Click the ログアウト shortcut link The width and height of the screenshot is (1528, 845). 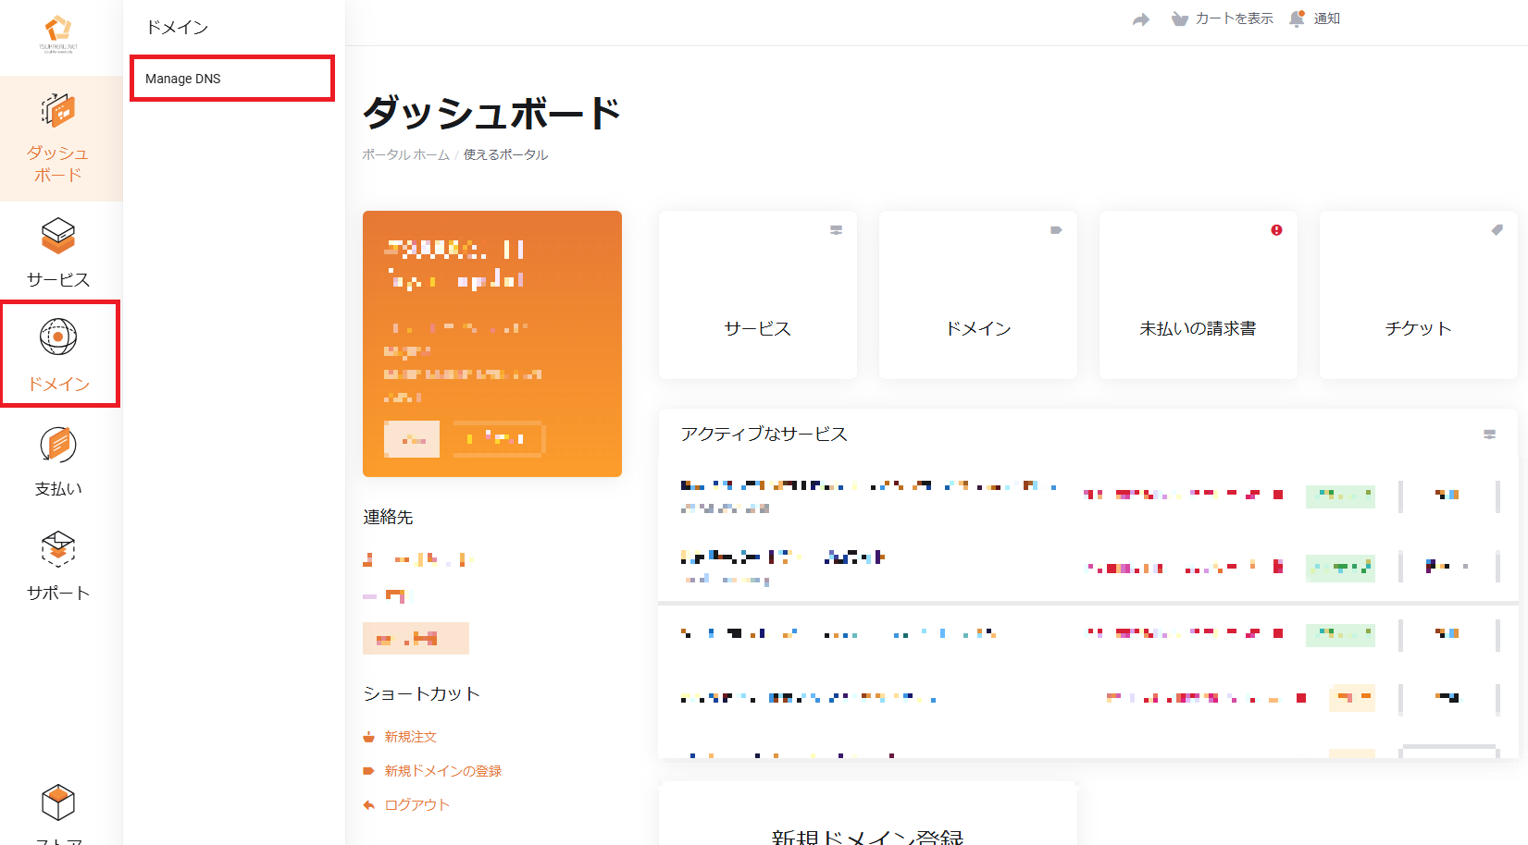tap(416, 805)
